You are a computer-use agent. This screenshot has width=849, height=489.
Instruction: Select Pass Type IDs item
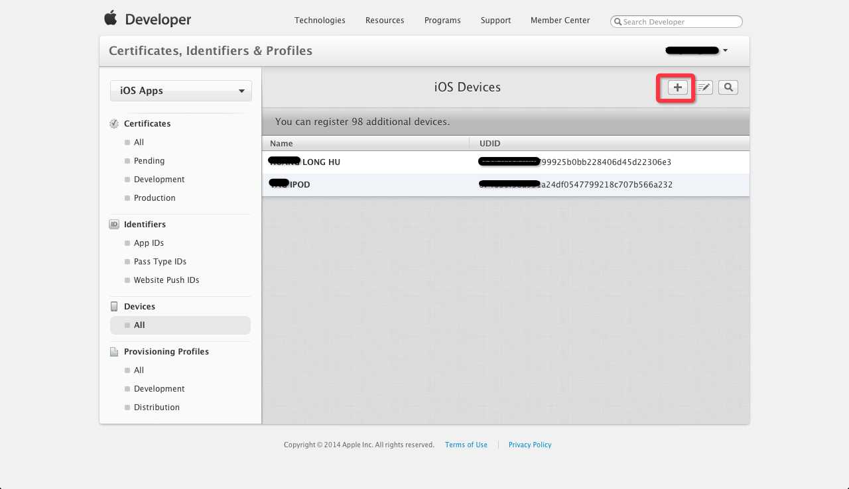point(160,262)
